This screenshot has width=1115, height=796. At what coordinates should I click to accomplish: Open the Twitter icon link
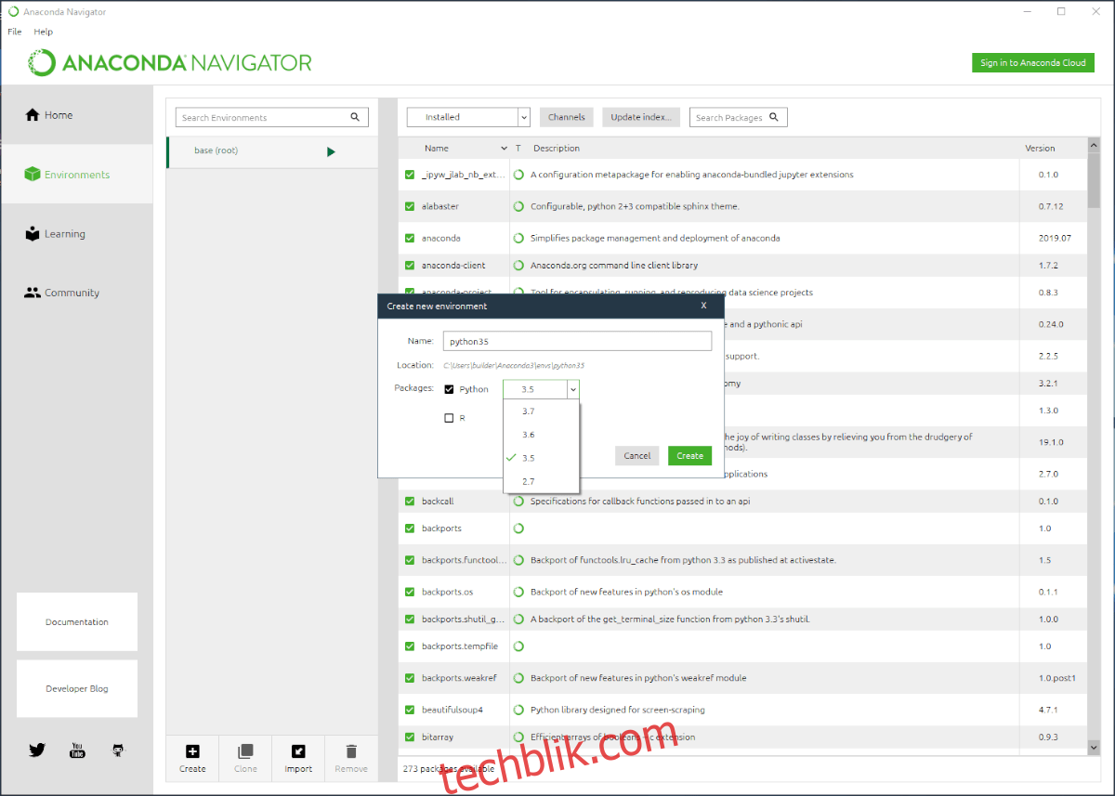(x=37, y=750)
